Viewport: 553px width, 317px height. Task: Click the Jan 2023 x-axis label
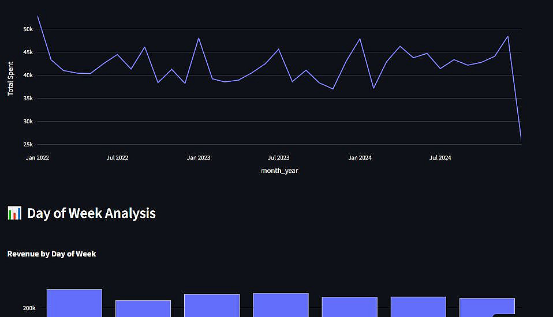pos(199,158)
